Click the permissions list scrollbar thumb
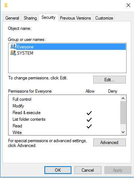 click(123, 113)
